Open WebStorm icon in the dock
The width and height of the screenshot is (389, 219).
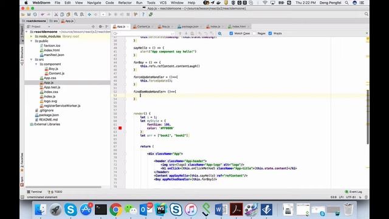pyautogui.click(x=160, y=209)
